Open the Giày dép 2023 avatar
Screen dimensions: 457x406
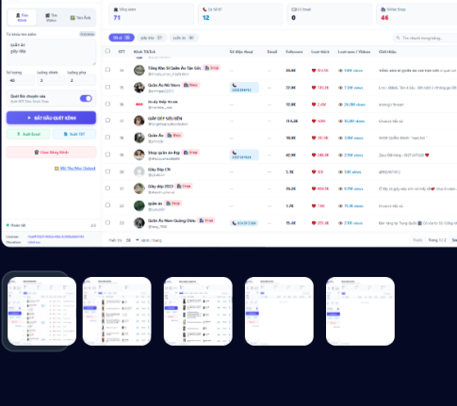(x=139, y=188)
